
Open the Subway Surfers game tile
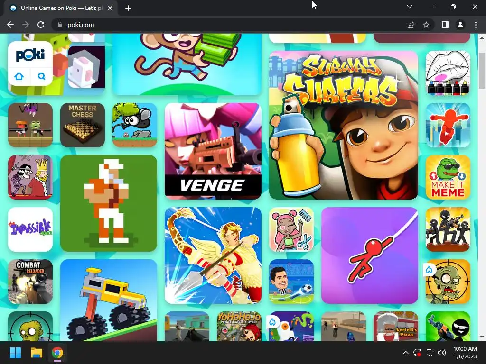click(344, 125)
